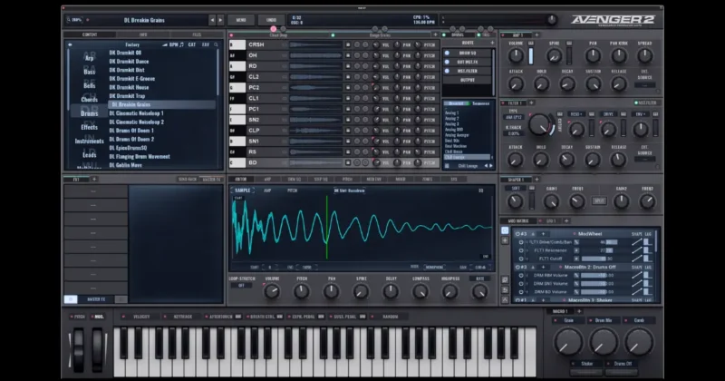The image size is (725, 381).
Task: Click the lock icon on the SN1 drum row
Action: (x=348, y=142)
